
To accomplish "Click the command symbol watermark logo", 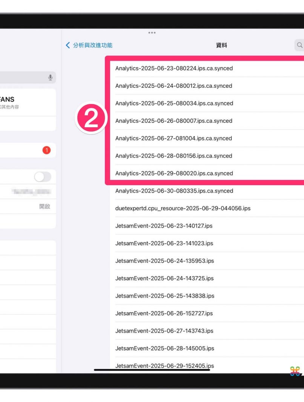I will [295, 371].
